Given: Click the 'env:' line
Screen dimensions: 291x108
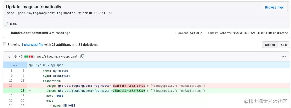Looking at the screenshot, I should point(50,101).
